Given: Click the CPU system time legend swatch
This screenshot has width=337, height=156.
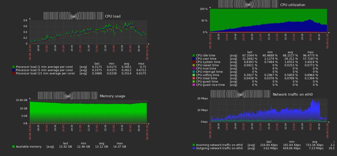Looking at the screenshot, I should point(193,62).
